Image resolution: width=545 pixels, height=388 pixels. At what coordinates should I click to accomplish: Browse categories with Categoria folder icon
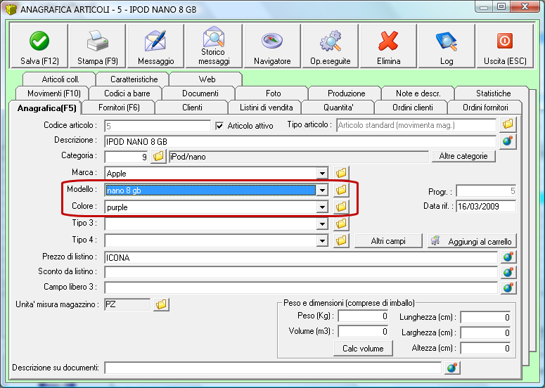[158, 156]
